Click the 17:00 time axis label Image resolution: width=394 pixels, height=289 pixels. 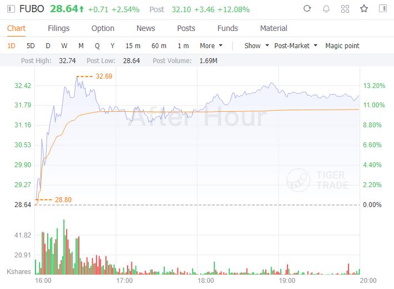coord(124,281)
